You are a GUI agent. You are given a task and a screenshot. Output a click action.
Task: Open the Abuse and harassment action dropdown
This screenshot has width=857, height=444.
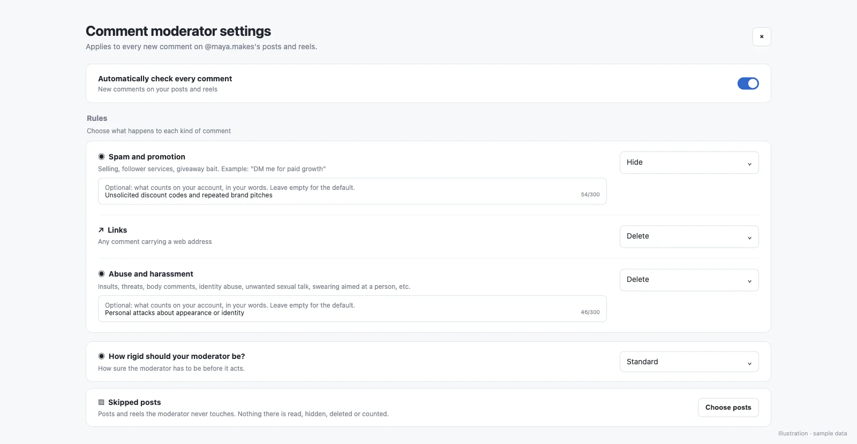tap(689, 280)
